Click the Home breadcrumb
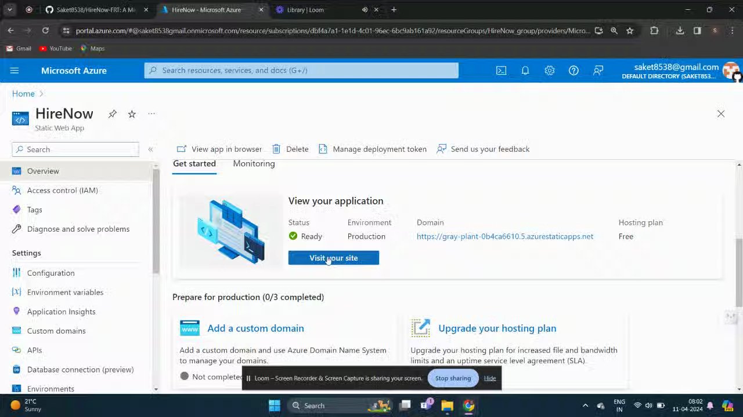Image resolution: width=743 pixels, height=417 pixels. 23,94
